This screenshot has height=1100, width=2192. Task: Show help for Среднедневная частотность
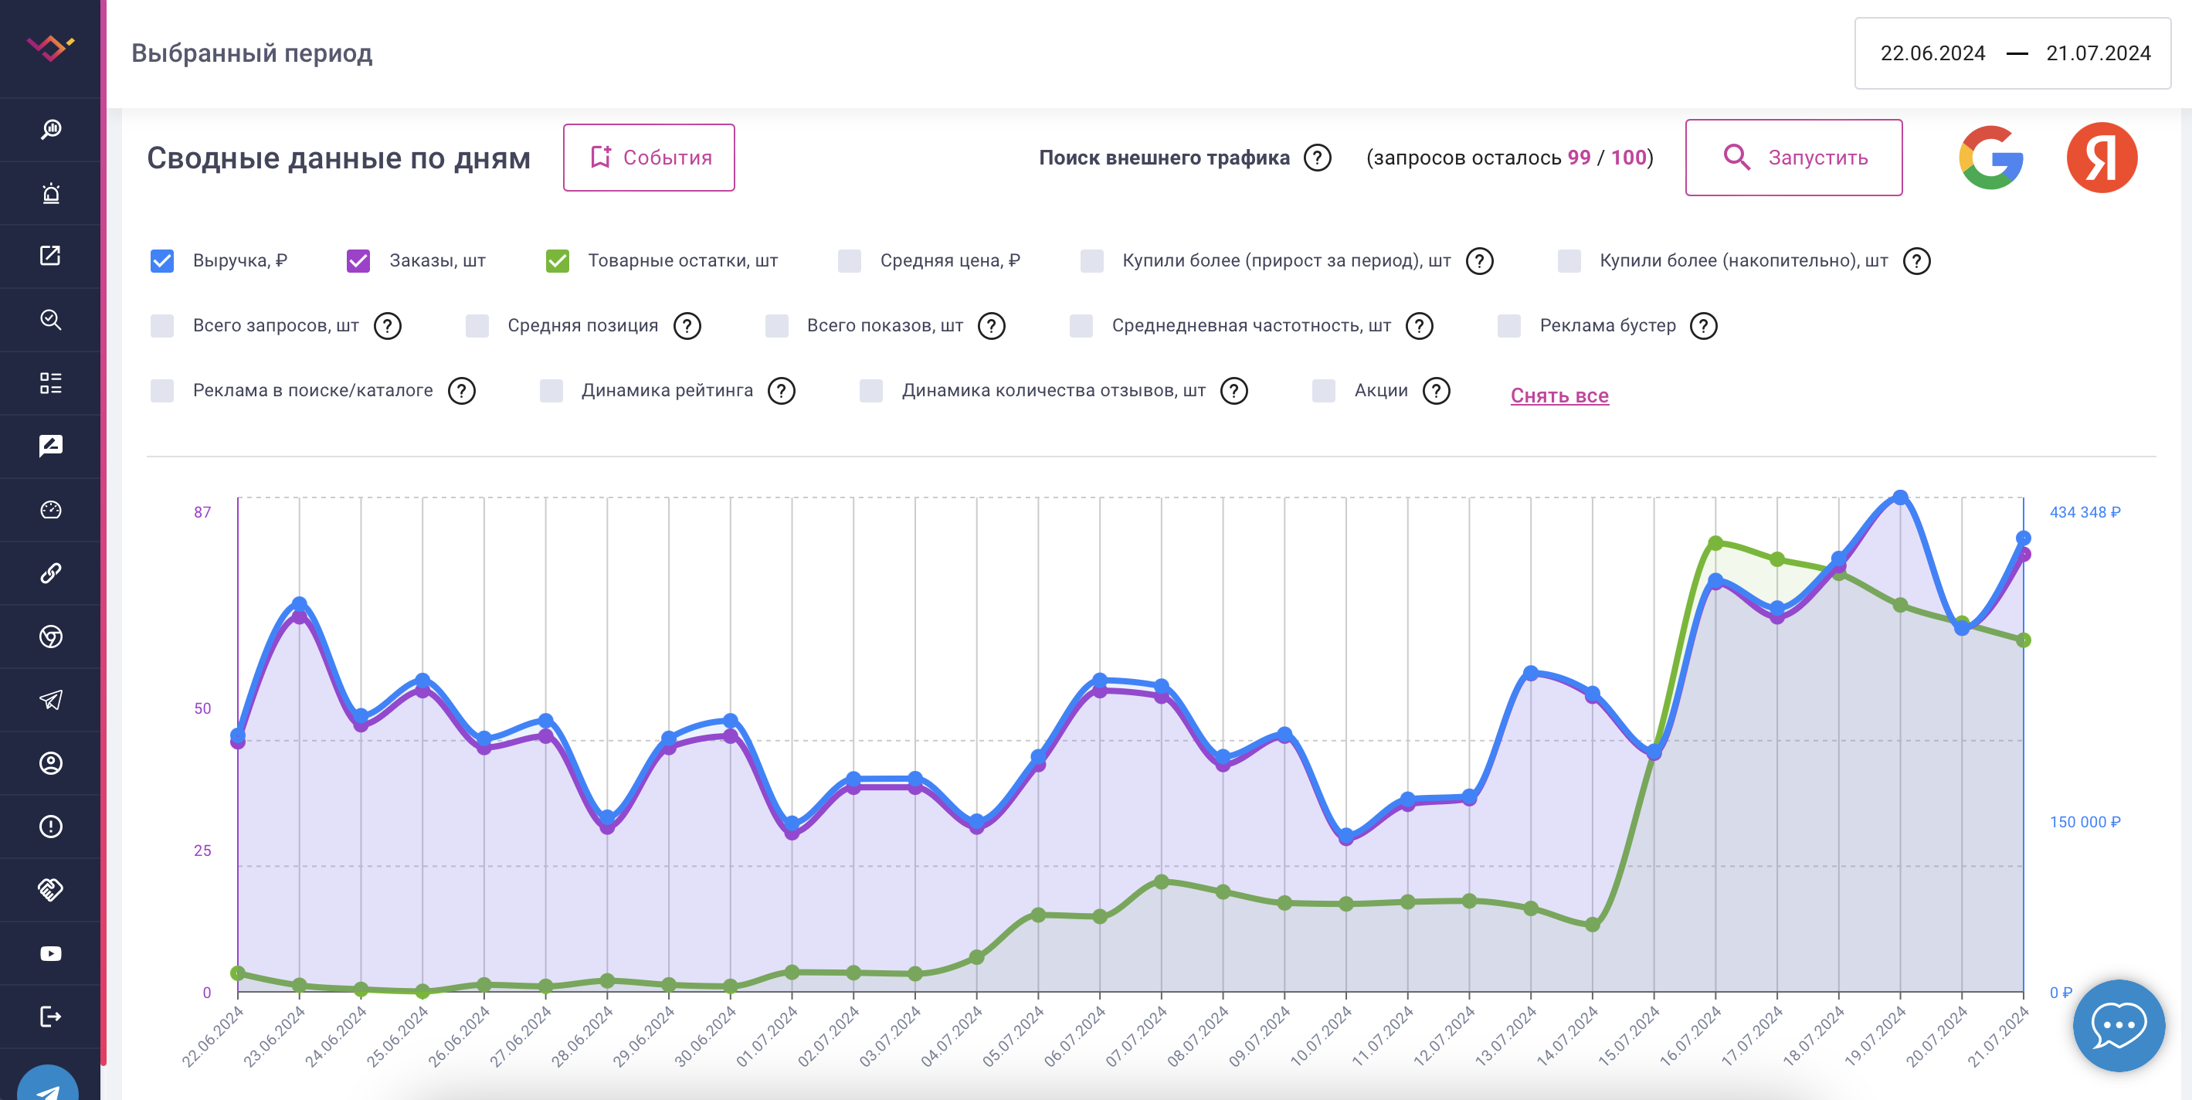(x=1420, y=326)
